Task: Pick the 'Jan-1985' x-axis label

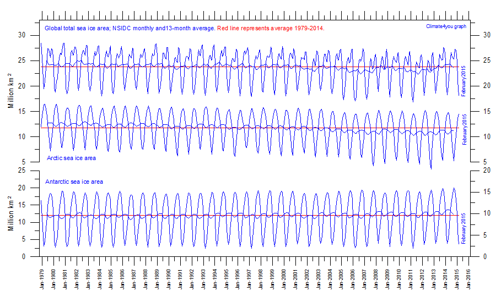Action: (x=111, y=279)
